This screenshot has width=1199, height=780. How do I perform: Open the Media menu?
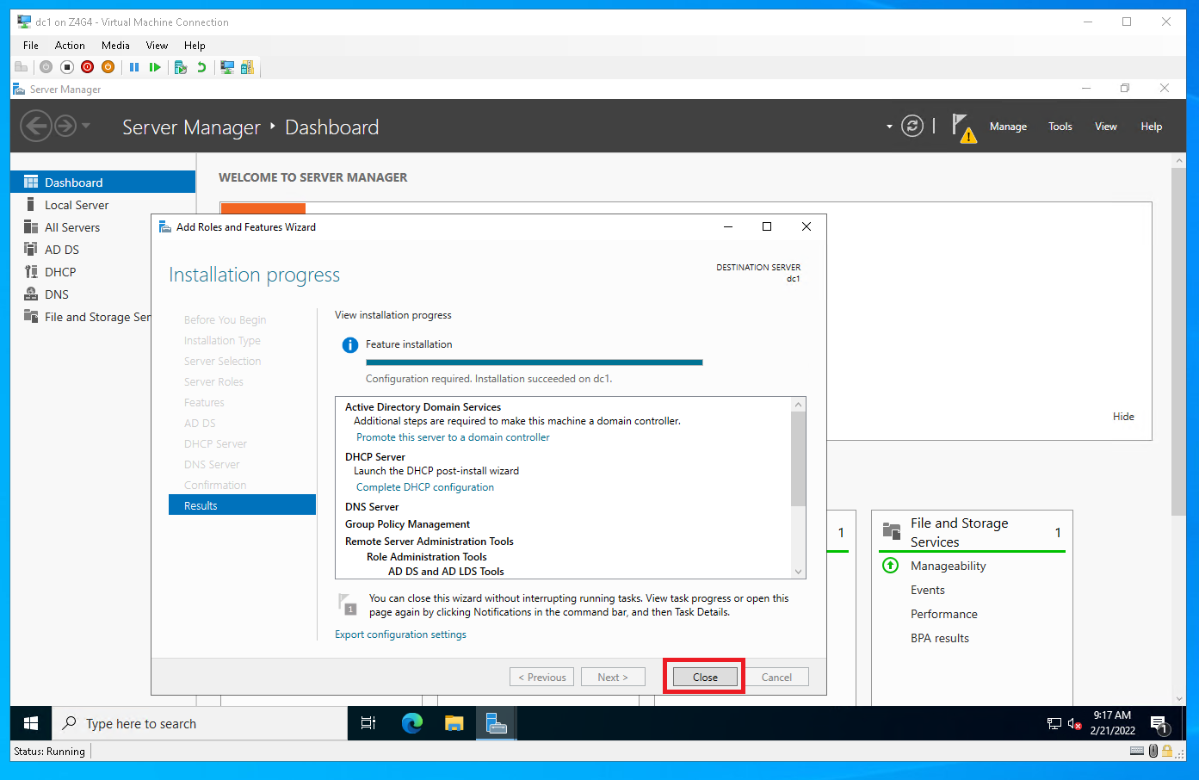[x=115, y=46]
